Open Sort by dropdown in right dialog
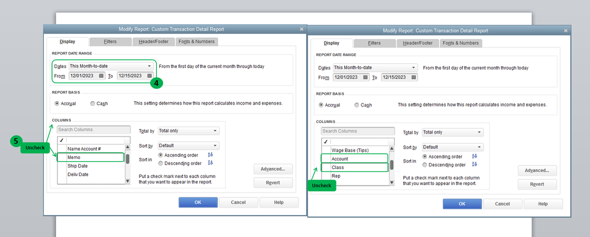The width and height of the screenshot is (590, 237). point(453,147)
